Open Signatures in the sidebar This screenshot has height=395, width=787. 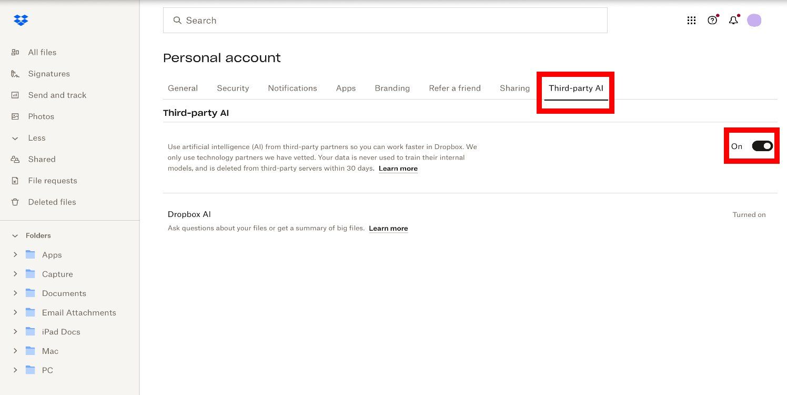(x=49, y=74)
